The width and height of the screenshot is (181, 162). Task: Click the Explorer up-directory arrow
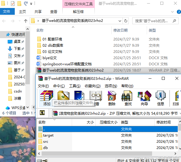pos(26,21)
